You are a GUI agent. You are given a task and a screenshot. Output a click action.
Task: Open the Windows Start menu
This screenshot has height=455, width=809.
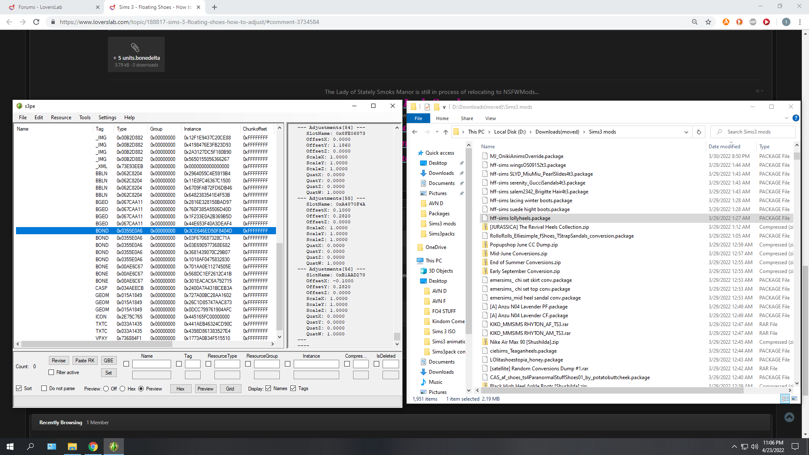tap(10, 447)
